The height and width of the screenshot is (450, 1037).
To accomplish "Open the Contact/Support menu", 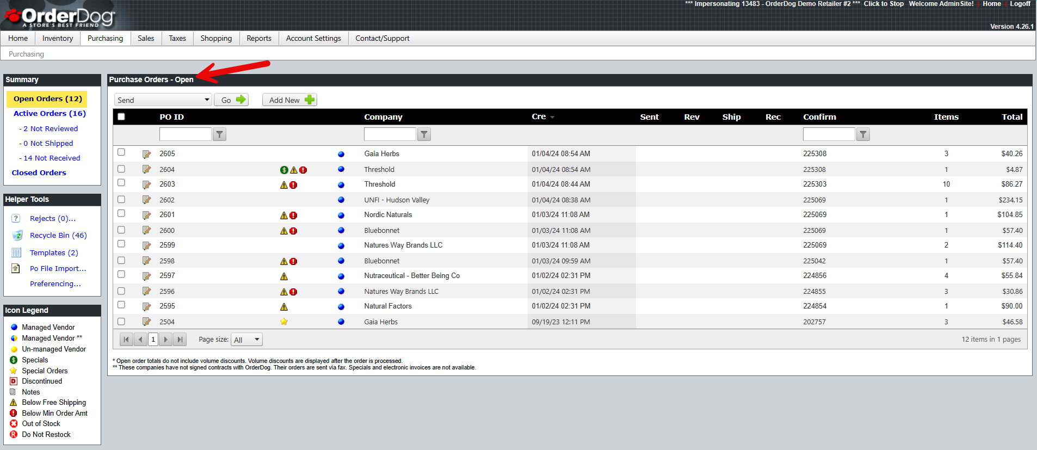I will click(382, 38).
